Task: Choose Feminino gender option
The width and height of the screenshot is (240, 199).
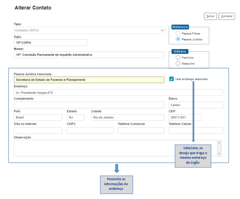Action: coord(178,58)
